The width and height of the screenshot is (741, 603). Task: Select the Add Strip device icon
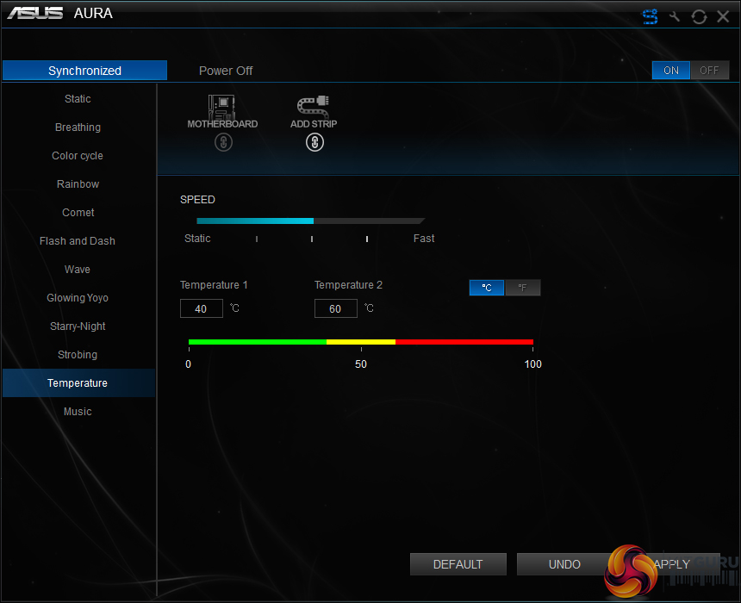[x=313, y=106]
